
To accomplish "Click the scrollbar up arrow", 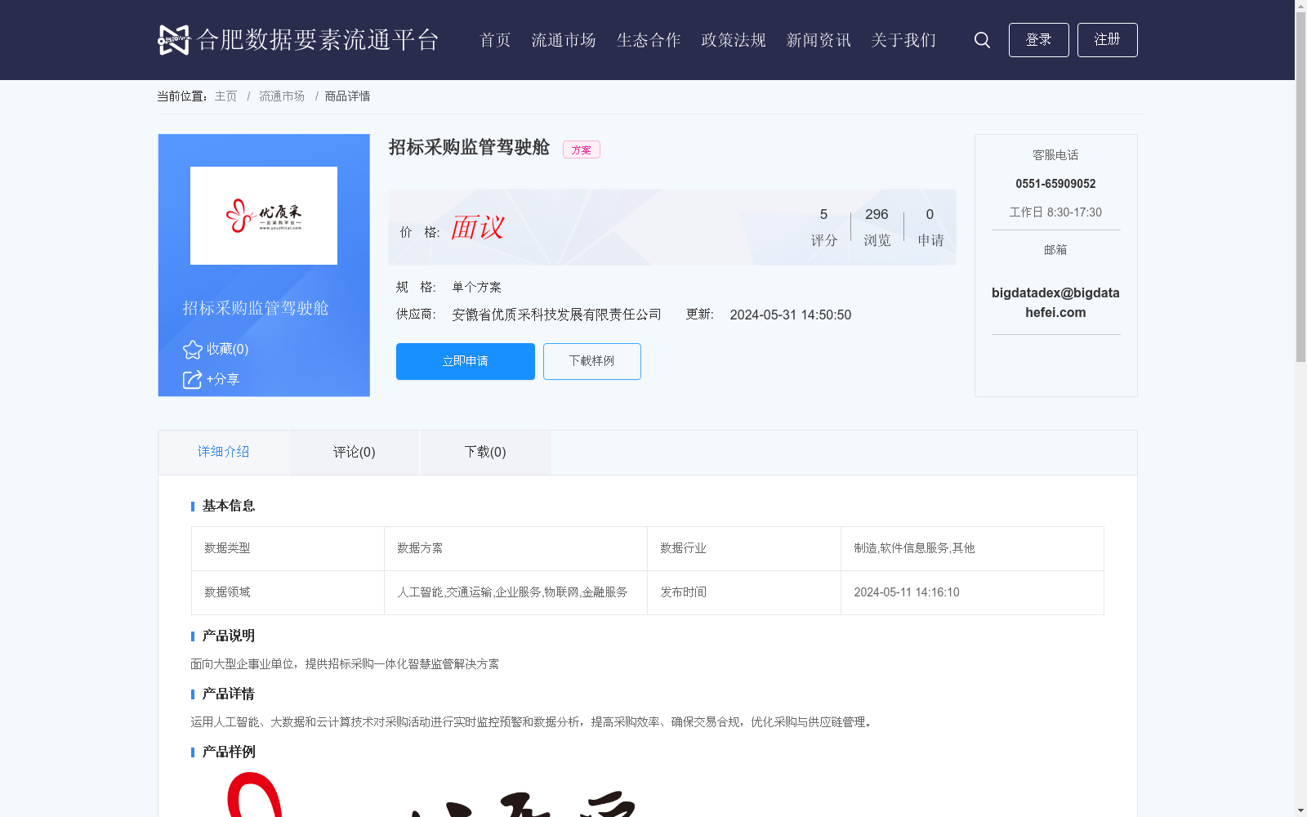I will 1300,6.
